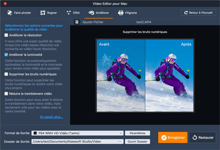Click the 'Après' caption on preview

click(186, 44)
